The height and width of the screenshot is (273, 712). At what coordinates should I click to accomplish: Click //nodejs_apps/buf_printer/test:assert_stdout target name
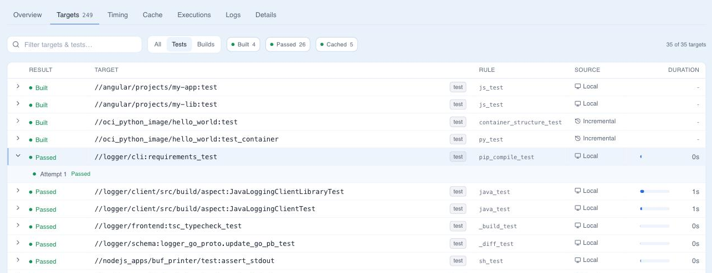coord(185,261)
